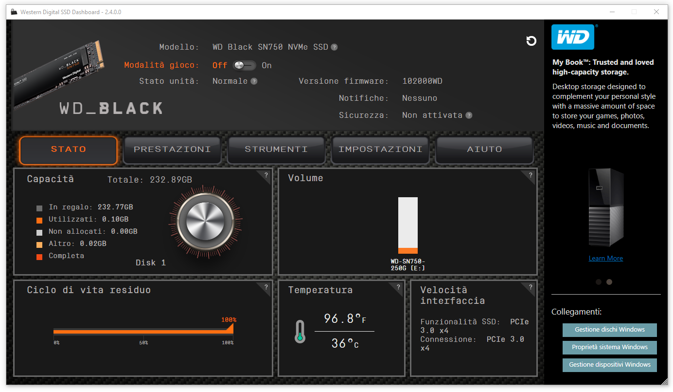Open Velocità interfaccia panel help corner

point(530,287)
